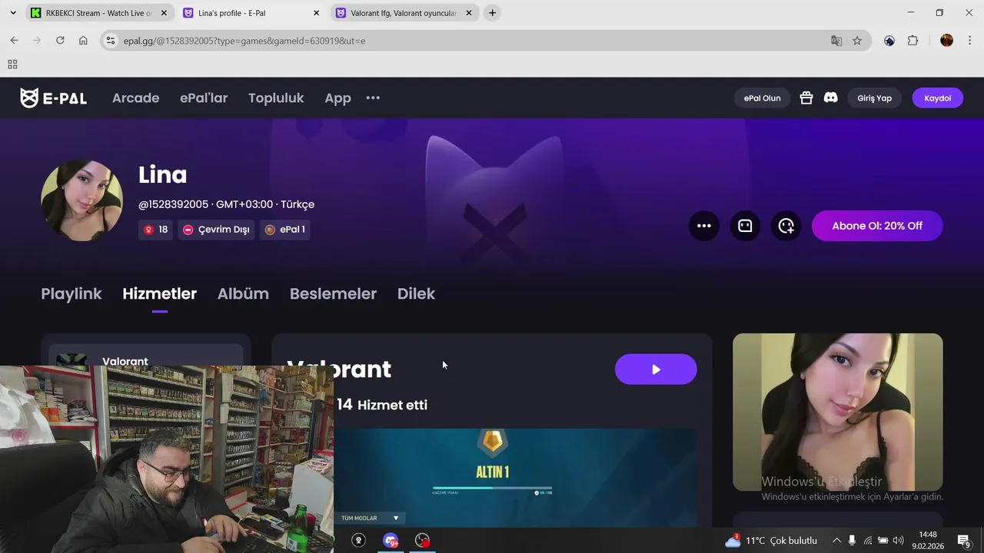Play the Valorant voice intro button
This screenshot has width=984, height=553.
click(x=656, y=369)
